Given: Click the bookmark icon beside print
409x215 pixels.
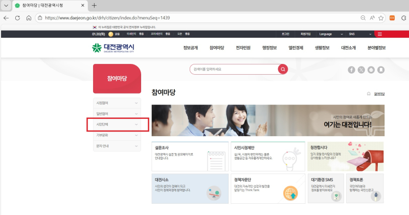Looking at the screenshot, I should tap(381, 70).
